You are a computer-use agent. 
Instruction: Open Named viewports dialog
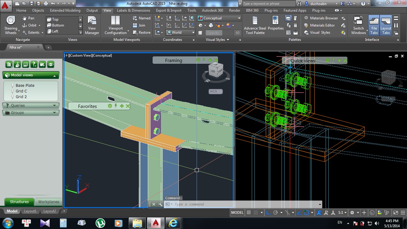coord(142,18)
